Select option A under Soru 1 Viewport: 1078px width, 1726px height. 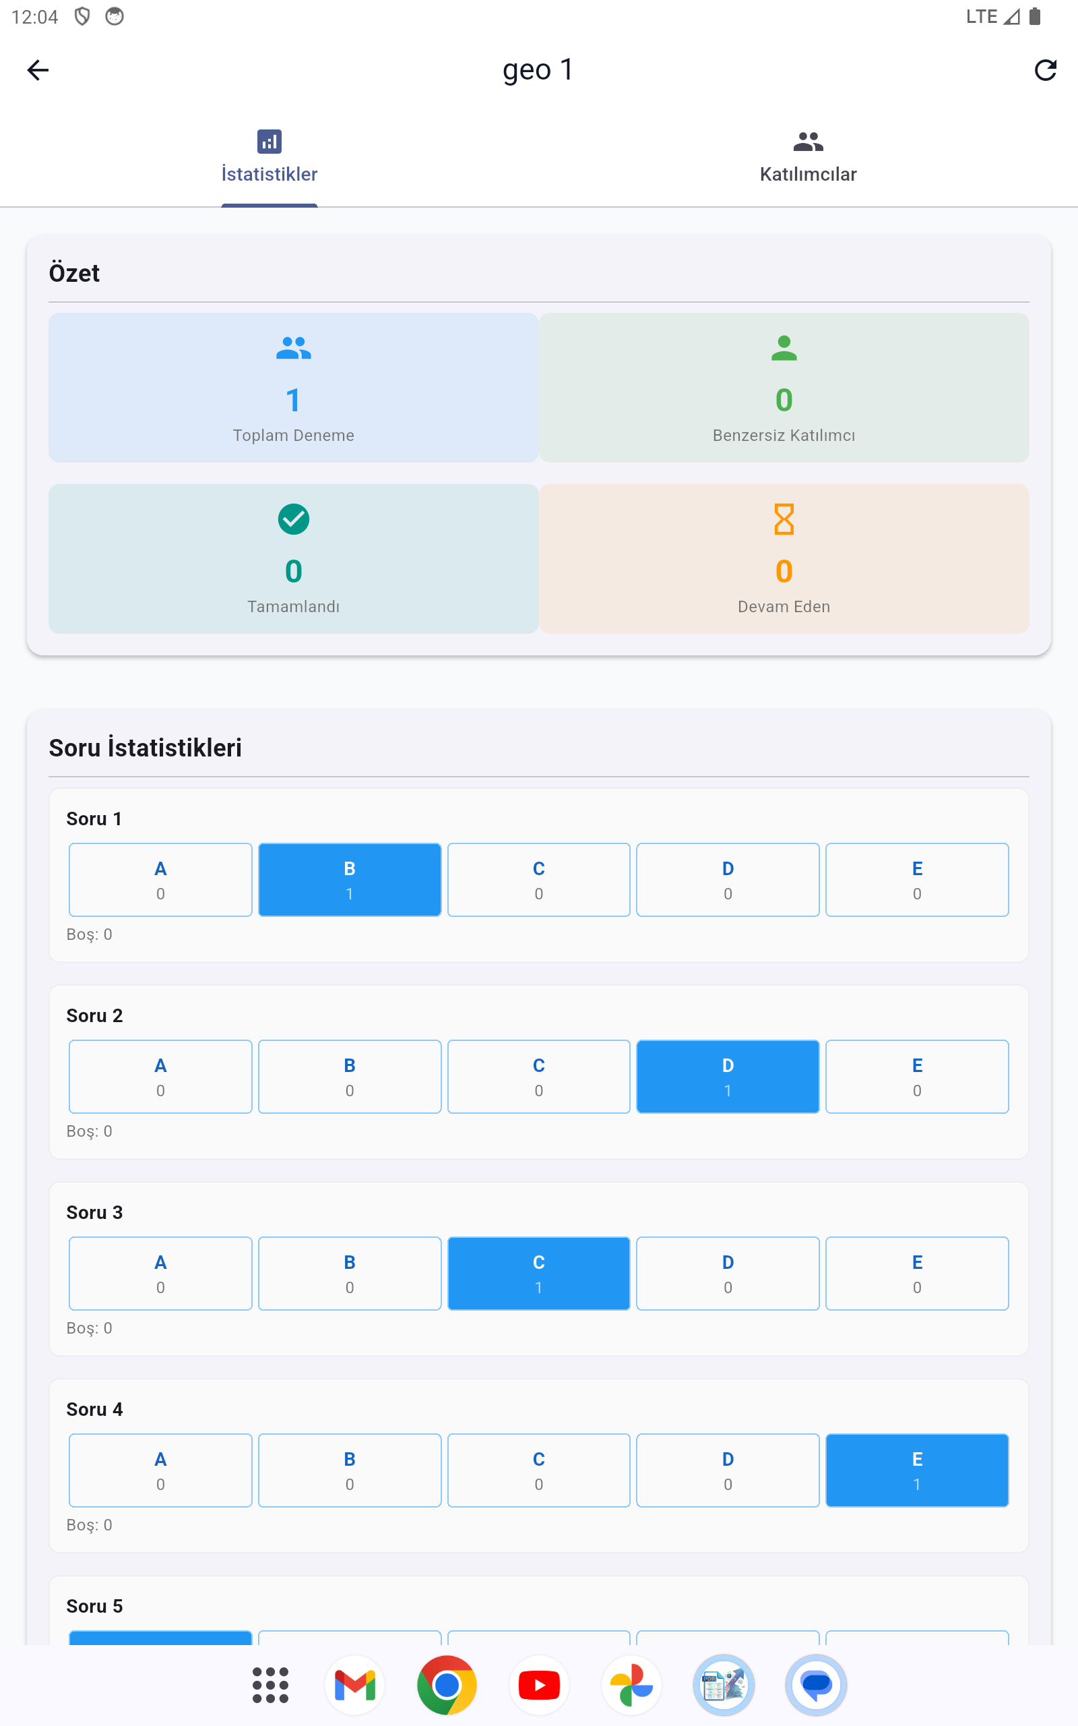(160, 879)
